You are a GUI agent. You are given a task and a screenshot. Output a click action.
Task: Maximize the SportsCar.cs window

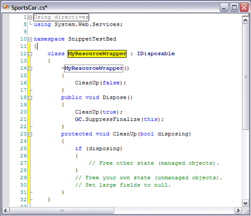pos(234,7)
